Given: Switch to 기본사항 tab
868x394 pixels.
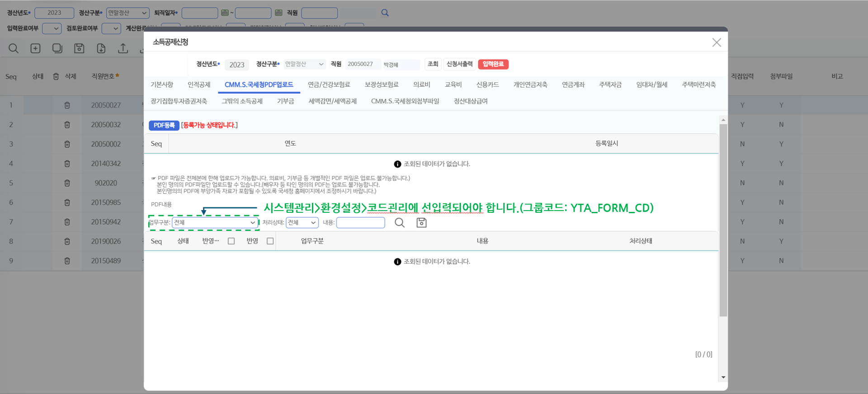Looking at the screenshot, I should (162, 84).
